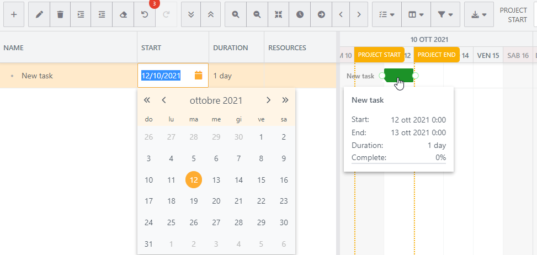Click the add new task plus button
This screenshot has width=537, height=255.
[x=14, y=14]
